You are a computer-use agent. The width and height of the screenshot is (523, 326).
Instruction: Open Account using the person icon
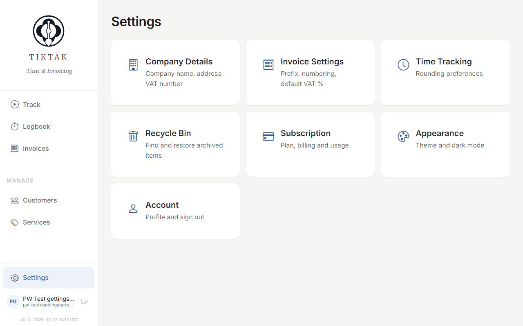tap(133, 208)
